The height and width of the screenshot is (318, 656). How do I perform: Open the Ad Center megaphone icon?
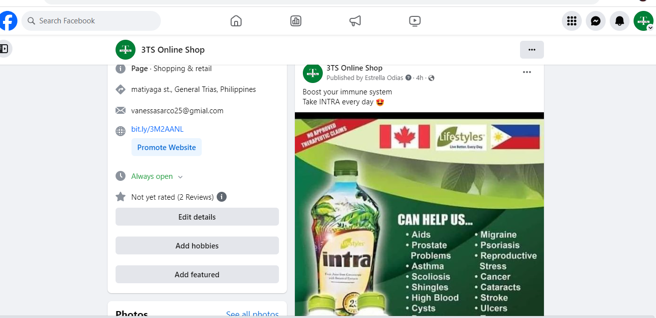355,21
